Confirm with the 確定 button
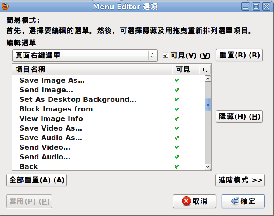This screenshot has height=216, width=274. click(243, 201)
